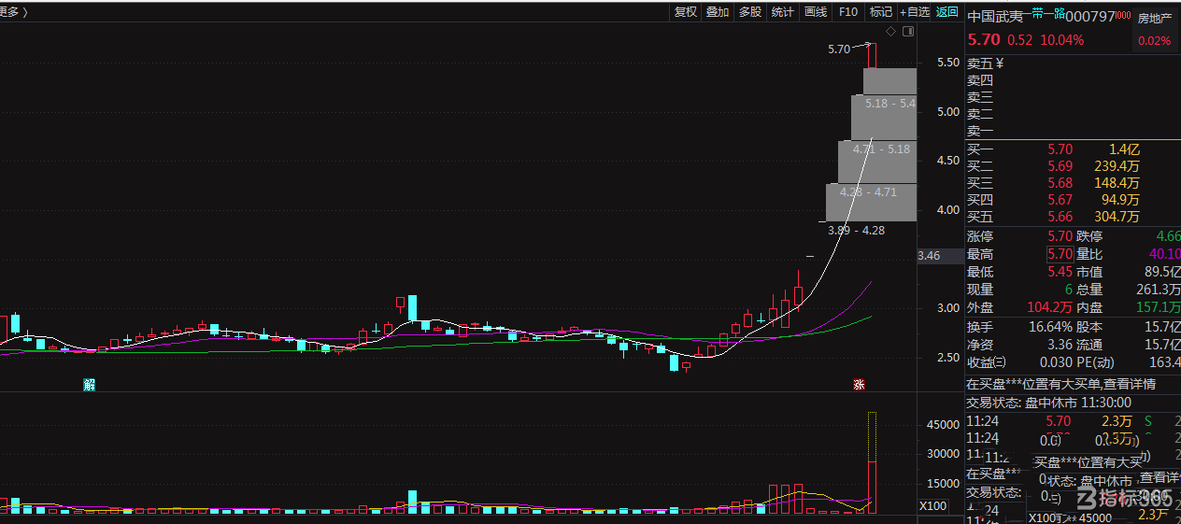Click the 买一 price 5.70
The width and height of the screenshot is (1181, 524).
1060,149
